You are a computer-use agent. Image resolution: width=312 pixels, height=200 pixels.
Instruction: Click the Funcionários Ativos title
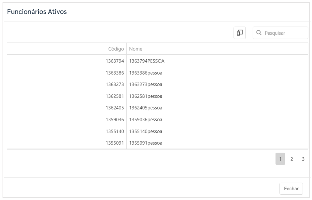click(x=37, y=12)
